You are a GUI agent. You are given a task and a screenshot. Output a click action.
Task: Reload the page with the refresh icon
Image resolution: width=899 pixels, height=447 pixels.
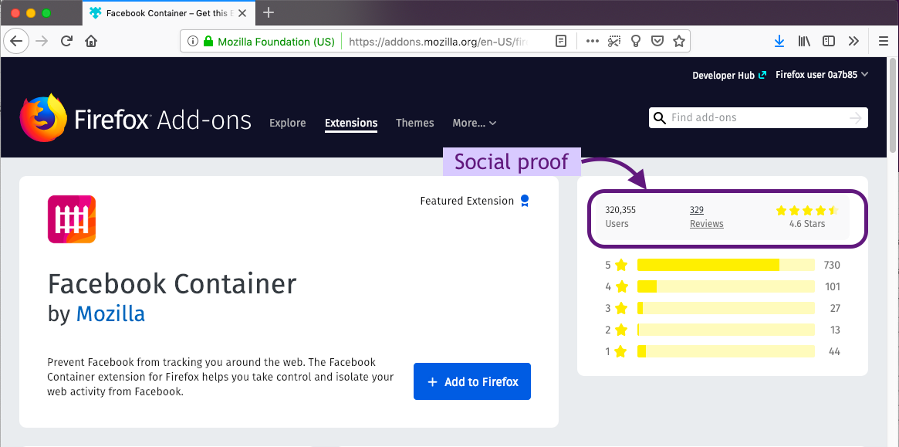[66, 41]
